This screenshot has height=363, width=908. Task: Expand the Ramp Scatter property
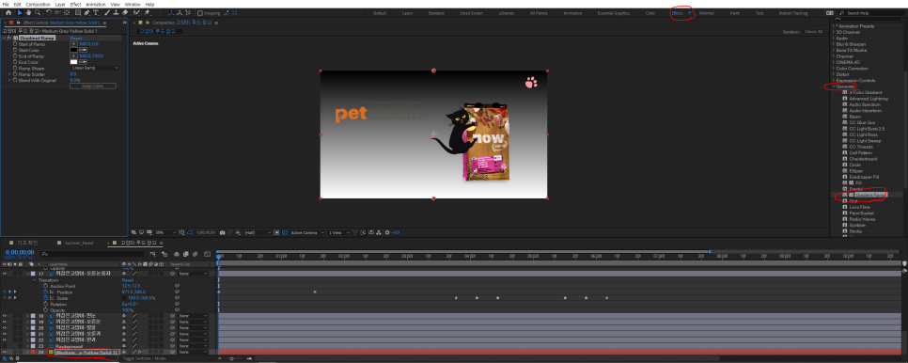pos(9,74)
